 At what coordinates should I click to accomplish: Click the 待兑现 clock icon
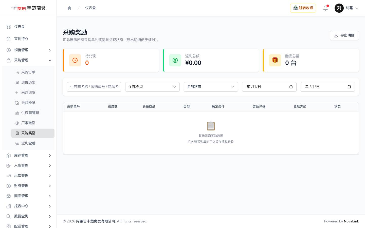75,60
